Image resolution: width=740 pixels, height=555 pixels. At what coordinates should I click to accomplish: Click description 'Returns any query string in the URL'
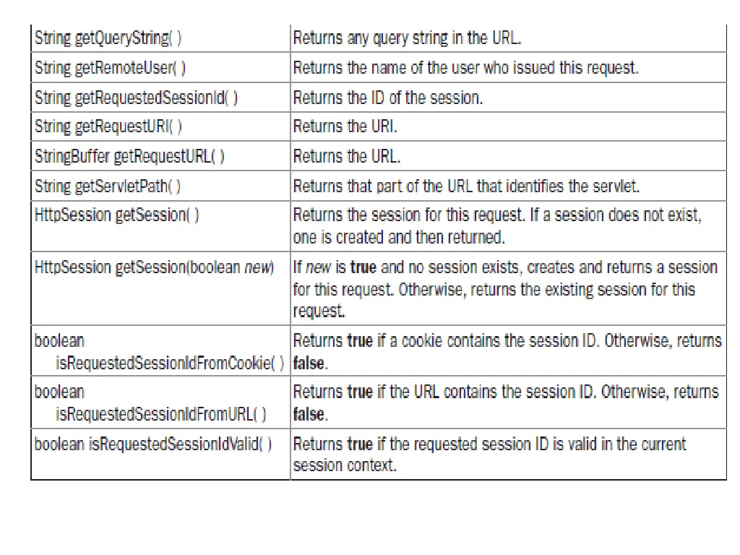click(407, 38)
